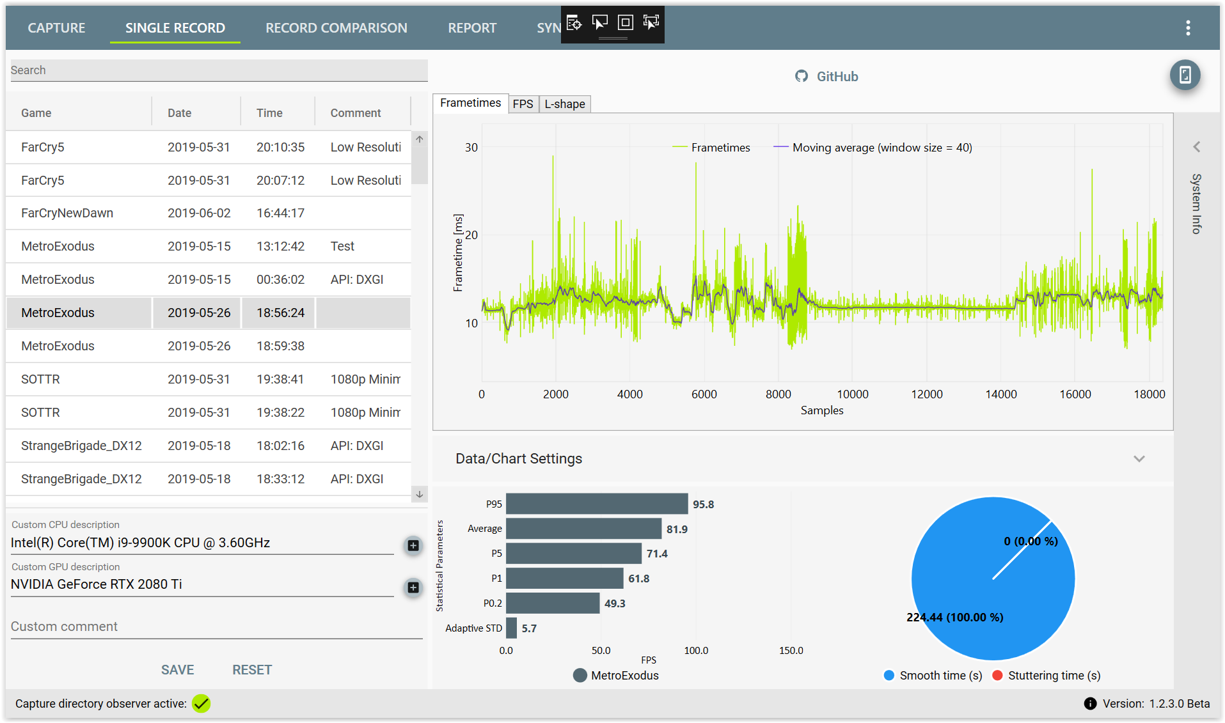This screenshot has width=1225, height=723.
Task: Click the Search records field
Action: point(219,70)
